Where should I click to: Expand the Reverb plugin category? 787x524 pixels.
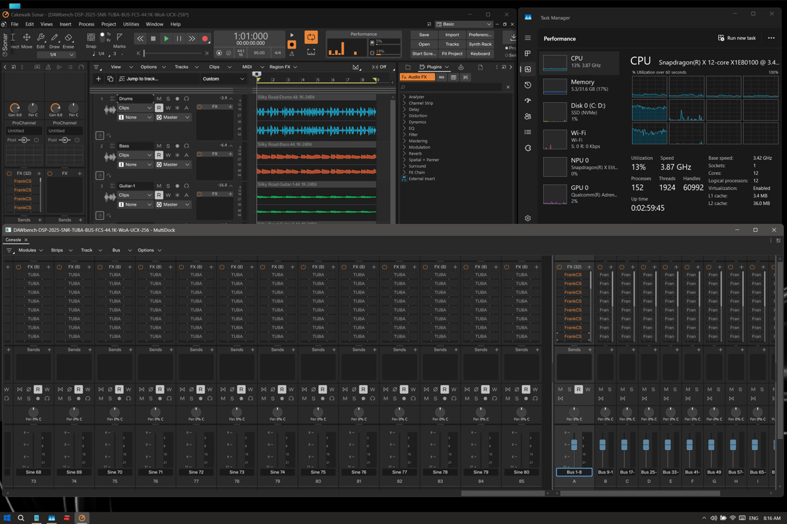(415, 153)
